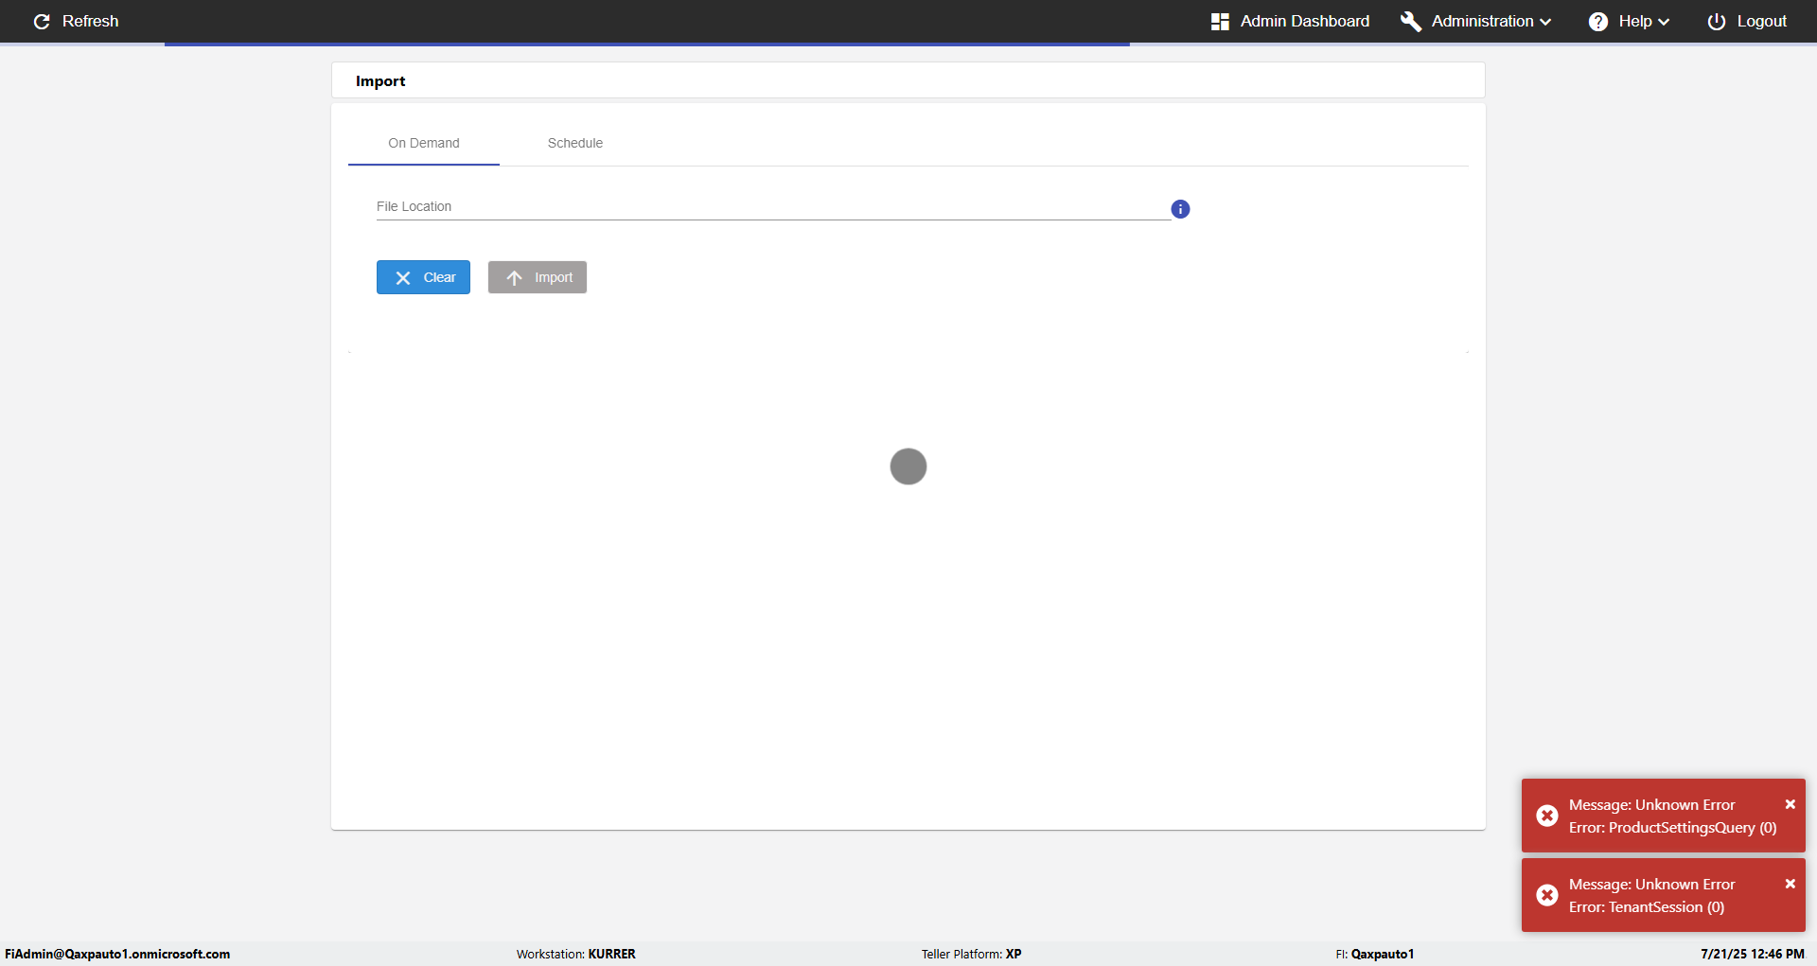Expand the Administration dropdown chevron
This screenshot has height=966, width=1817.
[1545, 22]
